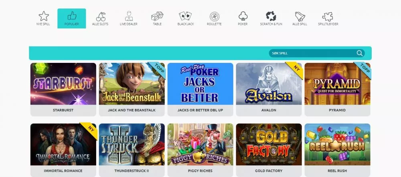
Task: Select the Table dice icon
Action: (x=157, y=16)
